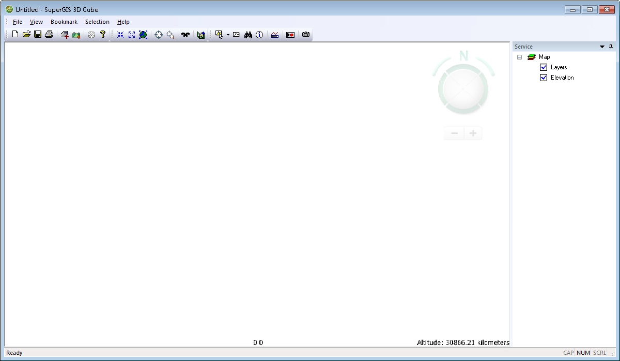Image resolution: width=620 pixels, height=361 pixels.
Task: Click the SCRL status indicator
Action: tap(599, 353)
